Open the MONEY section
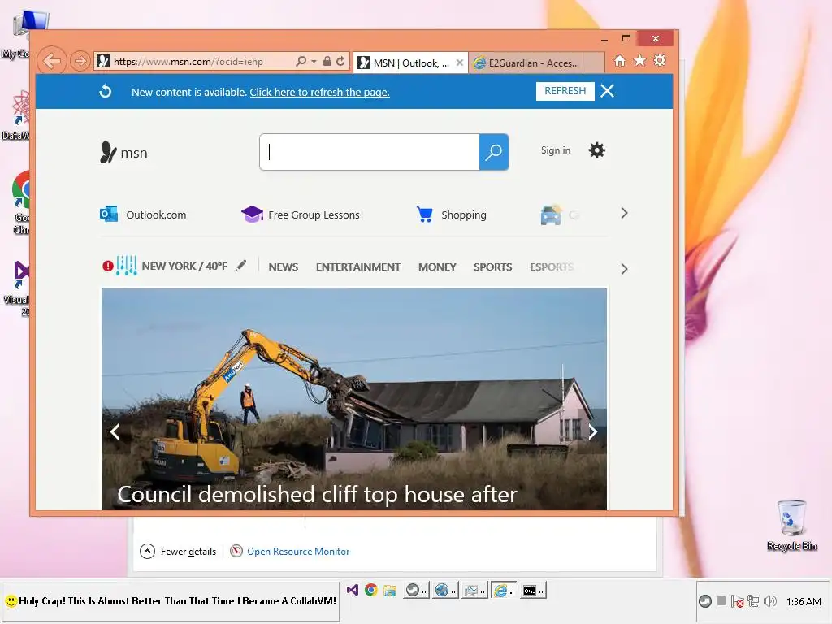The width and height of the screenshot is (832, 624). click(437, 266)
